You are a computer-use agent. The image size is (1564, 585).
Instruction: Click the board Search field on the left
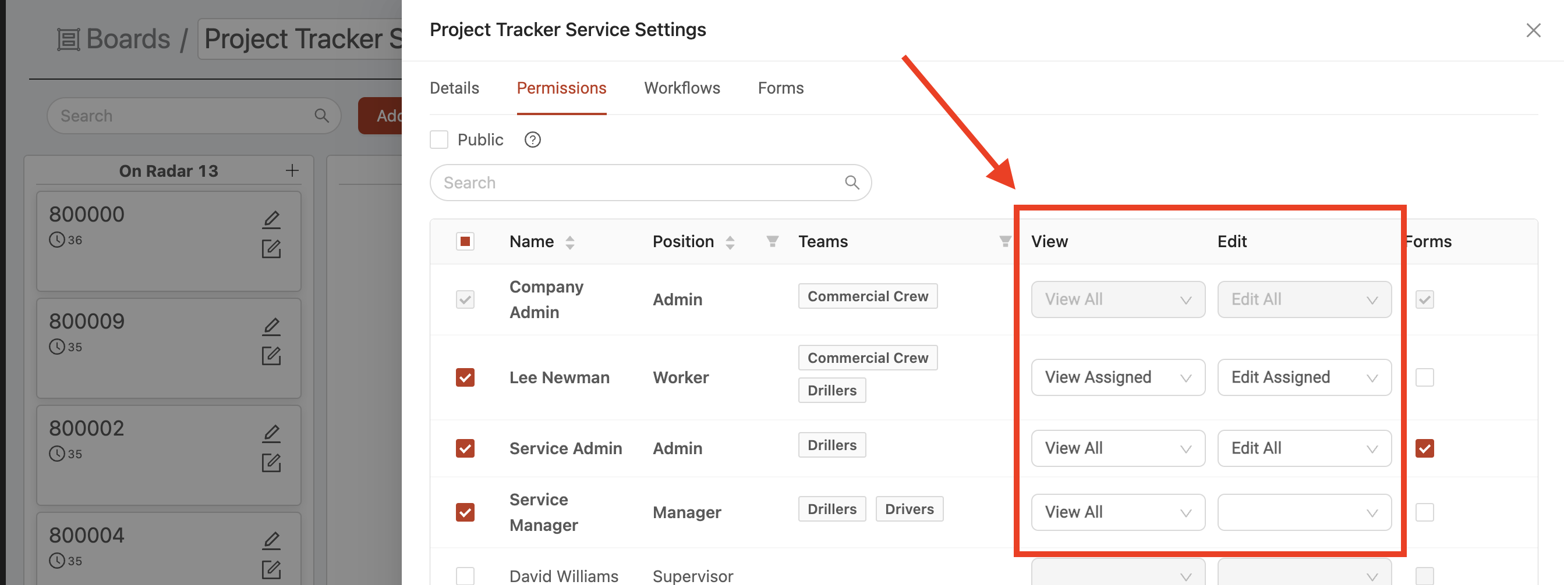194,116
